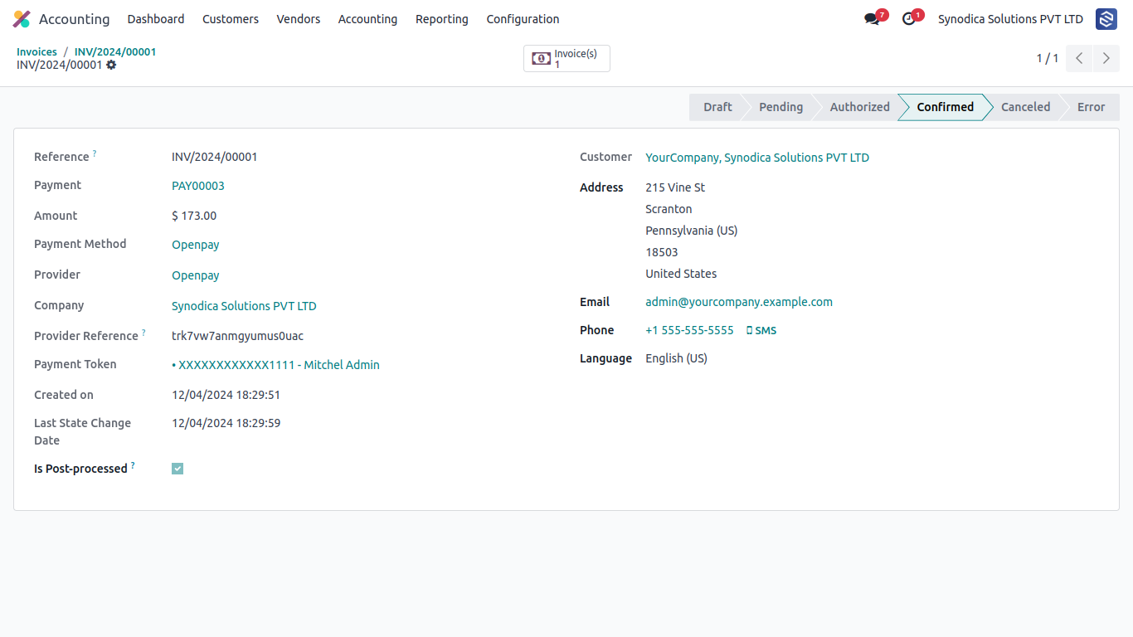The width and height of the screenshot is (1133, 637).
Task: Select the Authorized status stage
Action: [859, 107]
